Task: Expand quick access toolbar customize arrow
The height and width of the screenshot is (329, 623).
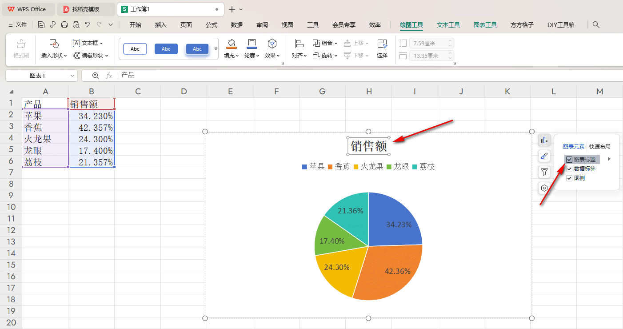Action: click(x=111, y=25)
